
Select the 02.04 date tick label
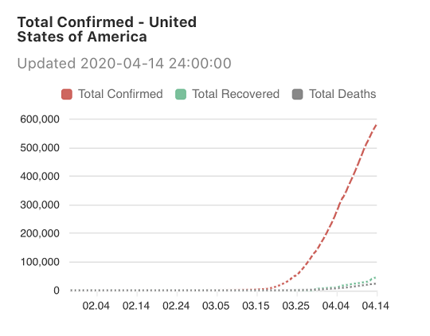pos(96,306)
